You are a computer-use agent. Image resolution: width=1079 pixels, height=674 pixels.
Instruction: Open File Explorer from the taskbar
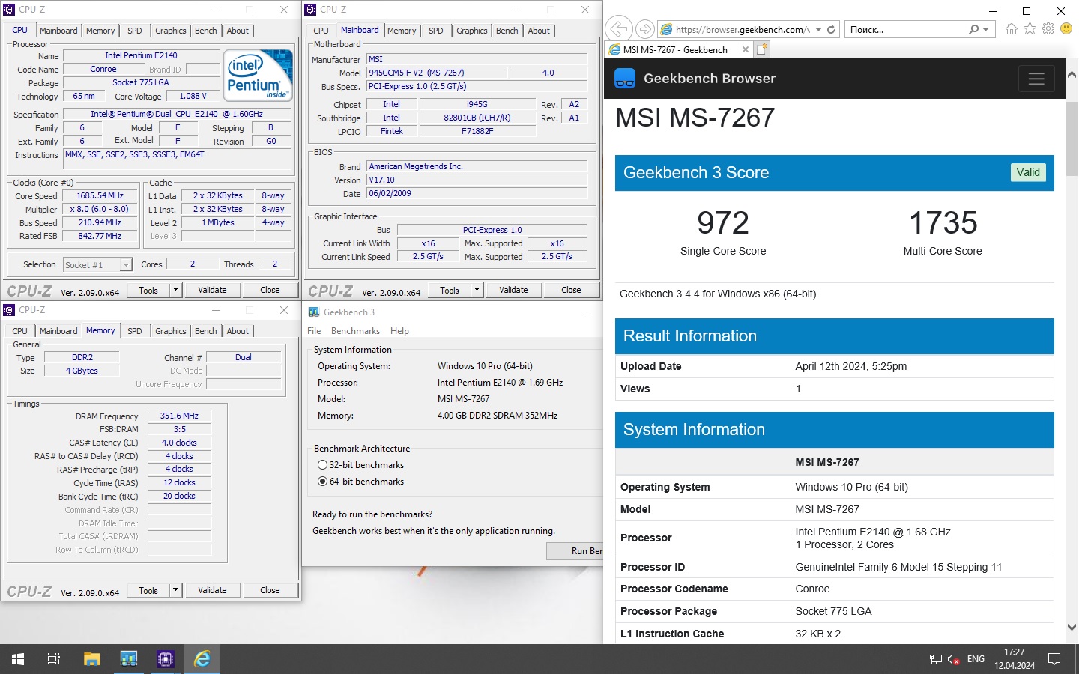click(x=91, y=659)
